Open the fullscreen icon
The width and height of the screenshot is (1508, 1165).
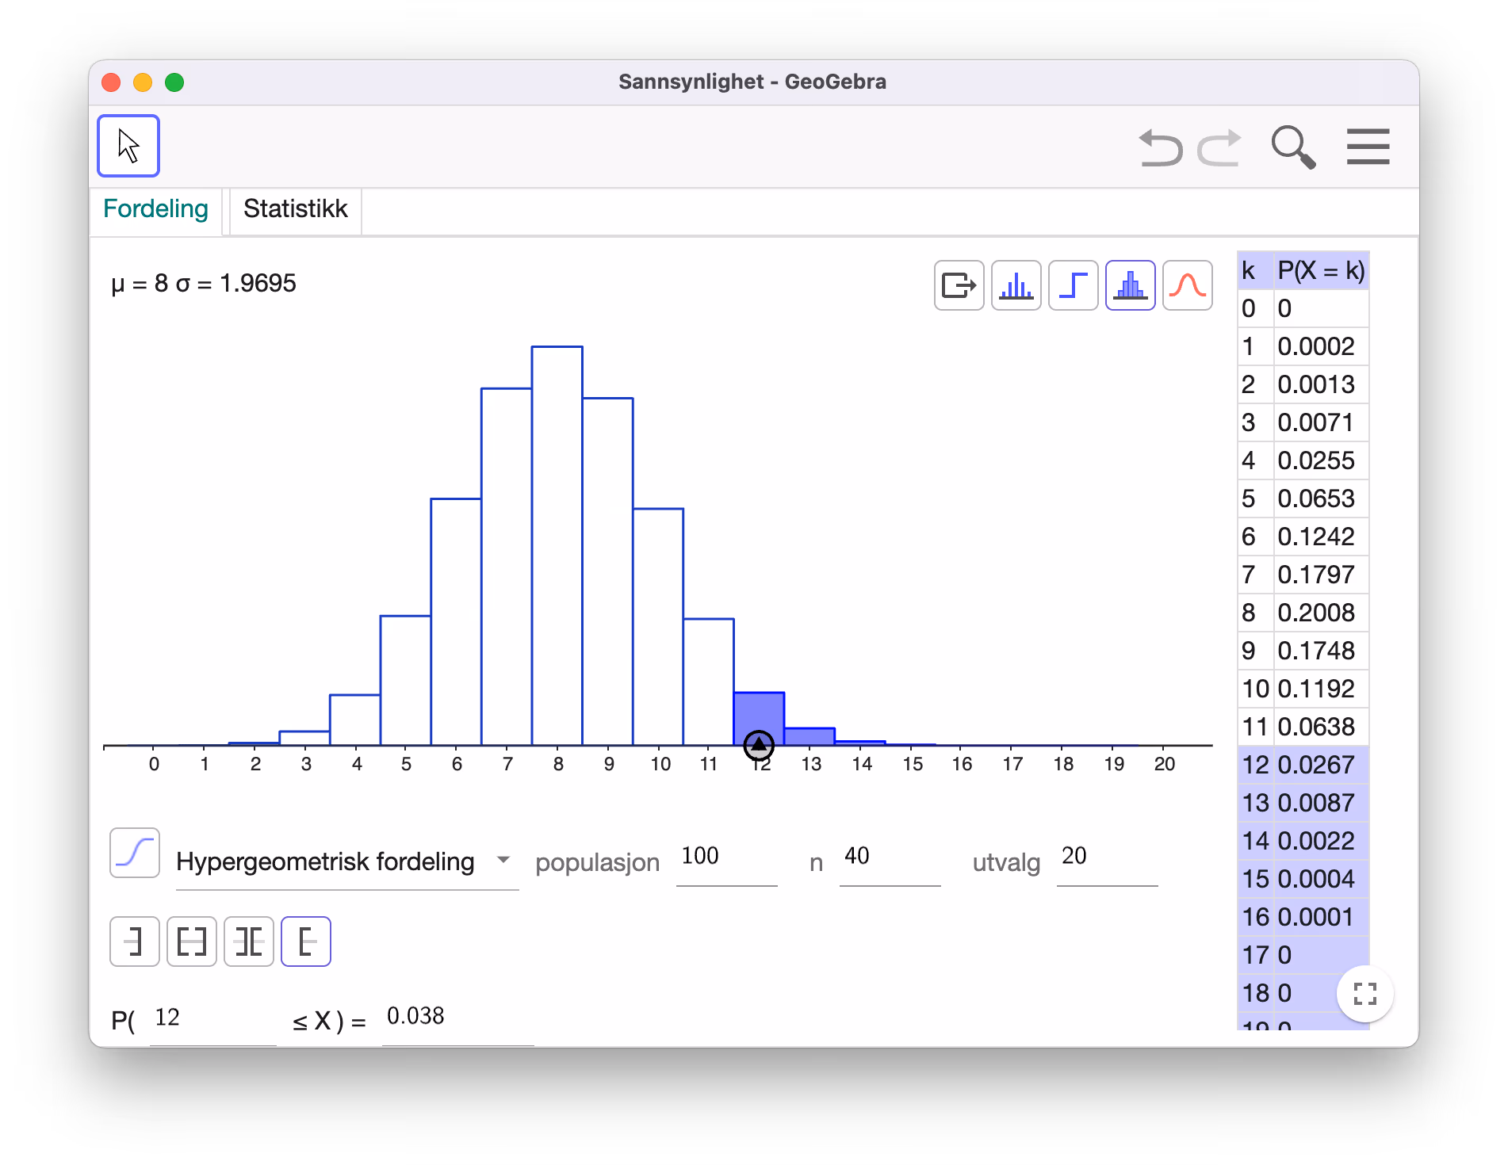1365,994
